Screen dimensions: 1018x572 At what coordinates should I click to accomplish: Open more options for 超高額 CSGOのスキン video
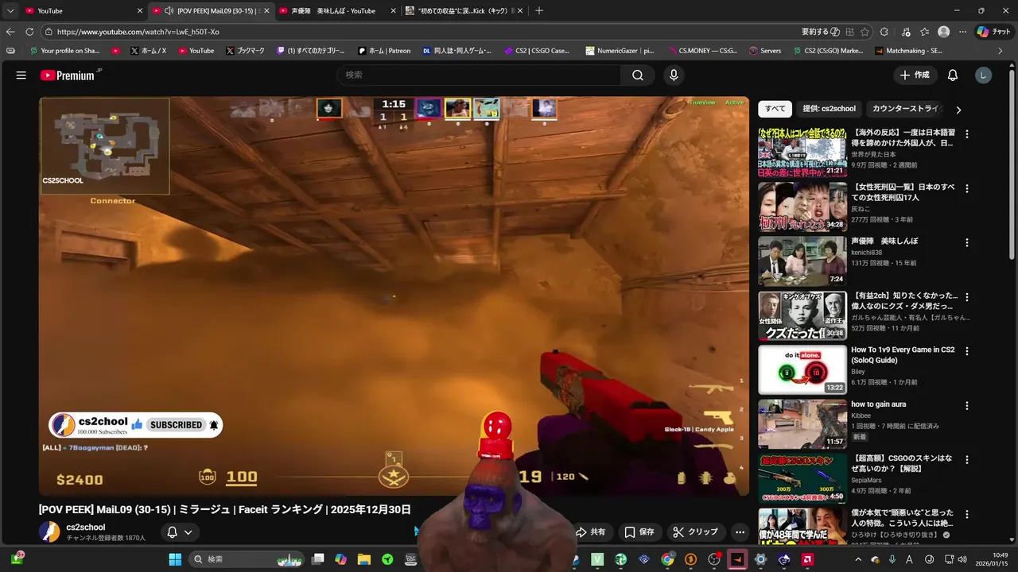pyautogui.click(x=967, y=460)
